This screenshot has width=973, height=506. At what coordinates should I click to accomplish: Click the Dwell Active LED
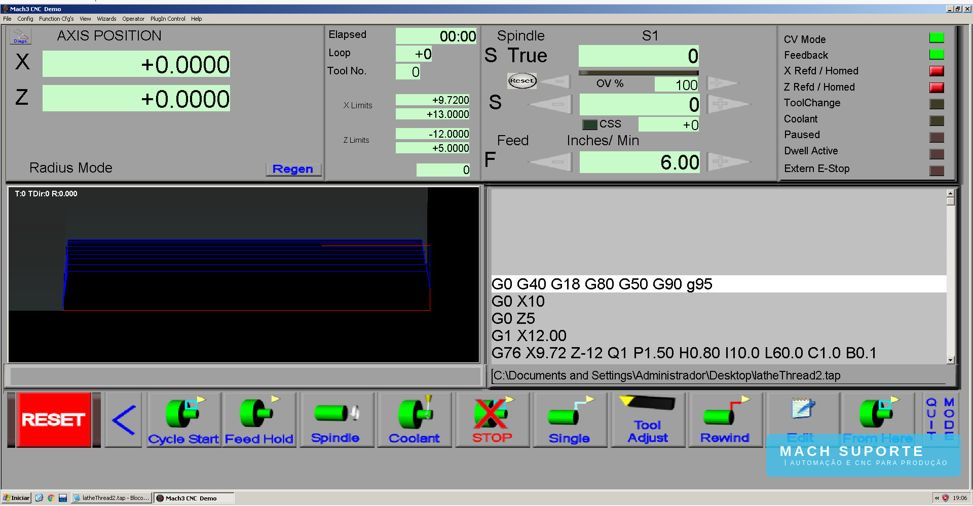coord(937,154)
